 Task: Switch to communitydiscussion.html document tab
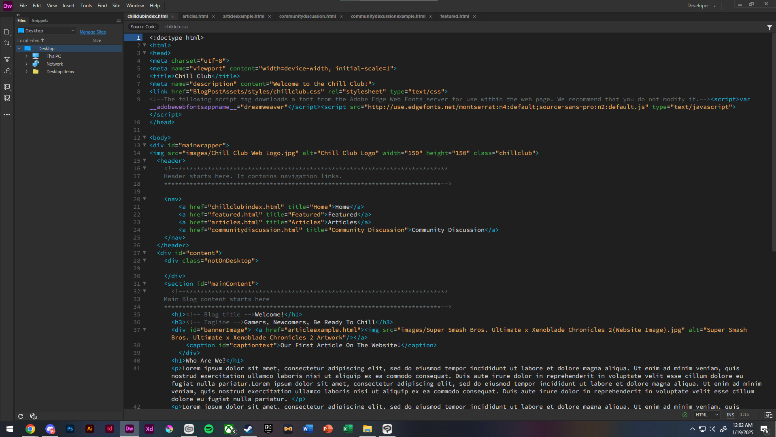(x=307, y=16)
